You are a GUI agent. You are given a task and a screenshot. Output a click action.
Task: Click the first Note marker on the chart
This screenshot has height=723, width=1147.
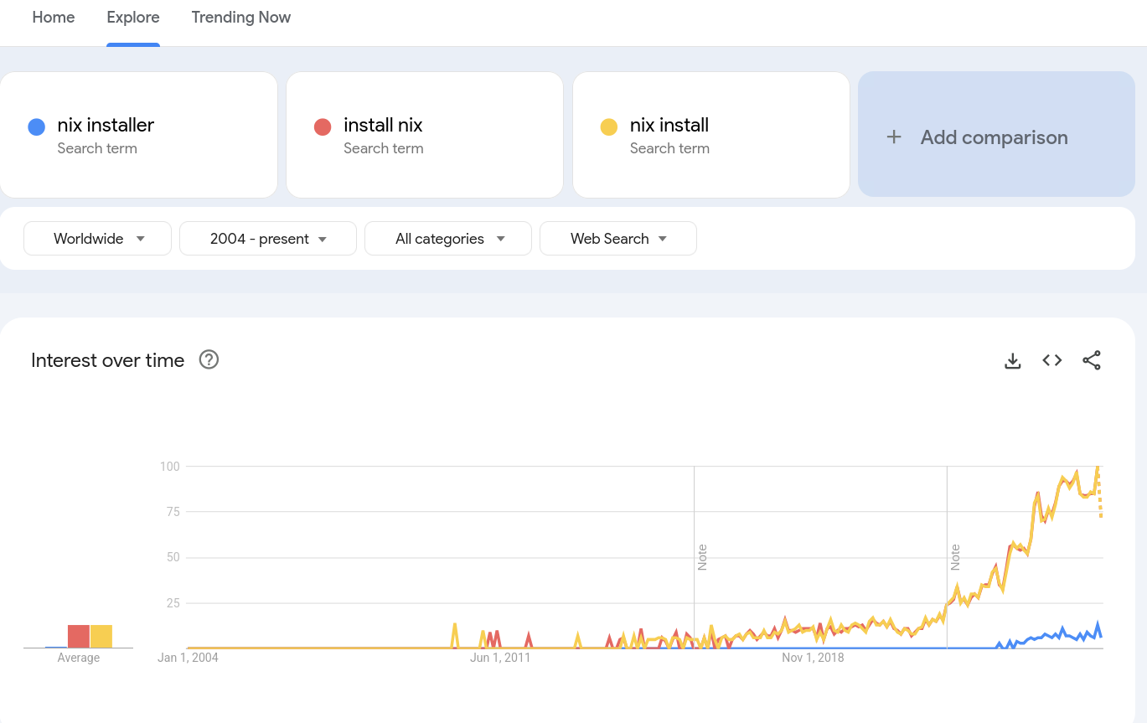(x=702, y=557)
